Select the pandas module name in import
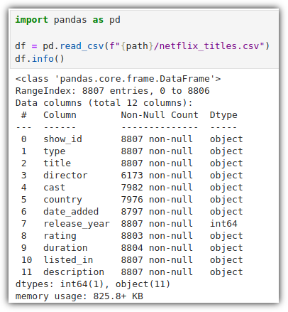 coord(70,20)
